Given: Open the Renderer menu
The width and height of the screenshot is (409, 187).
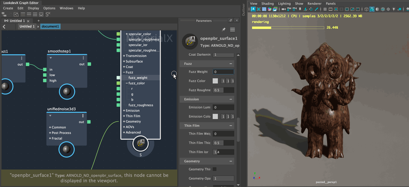Looking at the screenshot, I should 314,3.
